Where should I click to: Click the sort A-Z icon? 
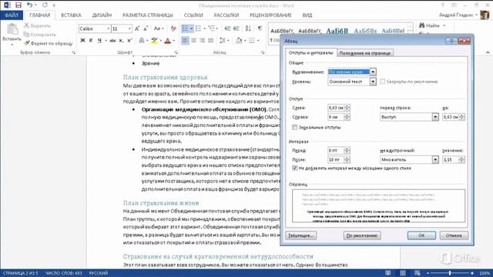pos(248,28)
